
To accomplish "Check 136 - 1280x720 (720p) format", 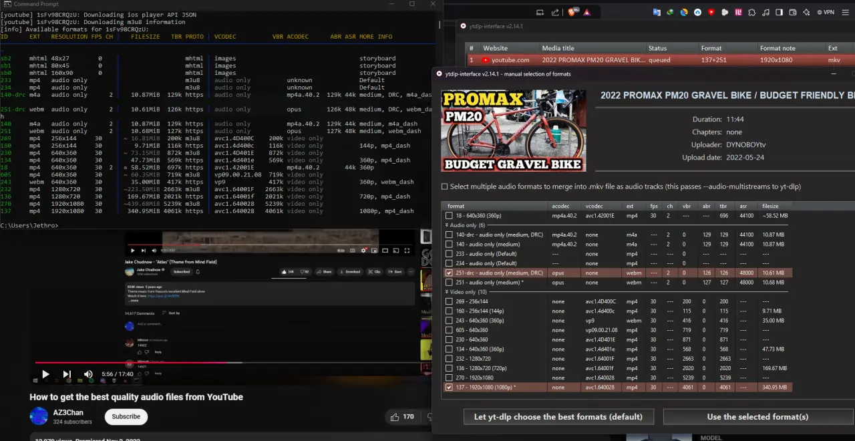I will pos(450,368).
